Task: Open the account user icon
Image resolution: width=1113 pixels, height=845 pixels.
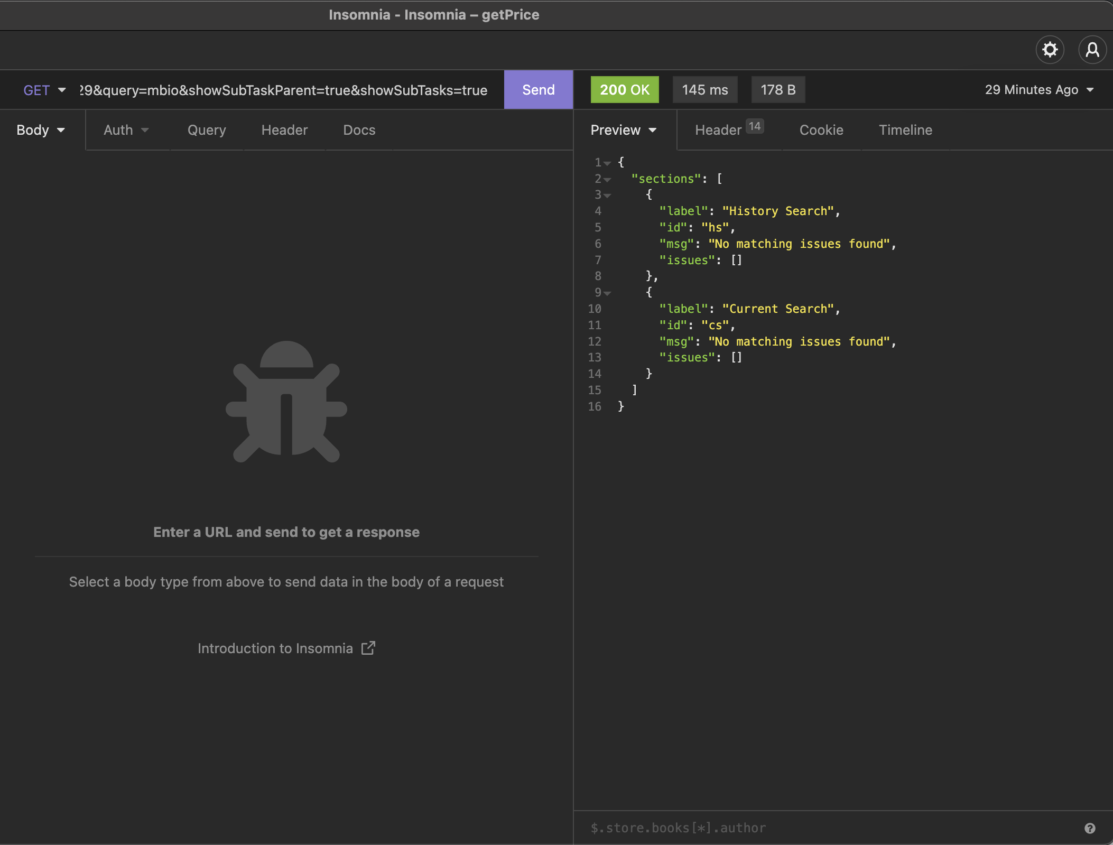Action: click(x=1092, y=50)
